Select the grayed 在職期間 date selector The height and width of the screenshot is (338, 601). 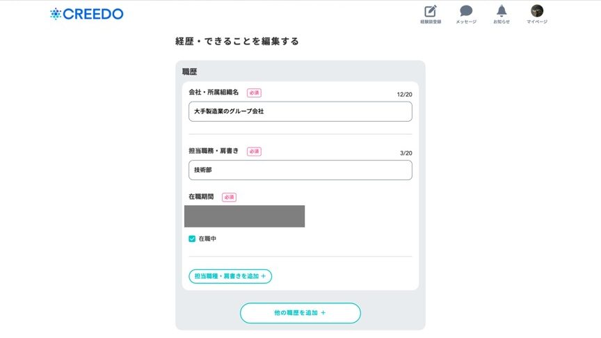click(x=245, y=216)
